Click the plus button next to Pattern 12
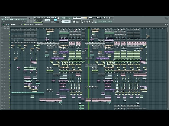This screenshot has width=169, height=126. (71, 22)
